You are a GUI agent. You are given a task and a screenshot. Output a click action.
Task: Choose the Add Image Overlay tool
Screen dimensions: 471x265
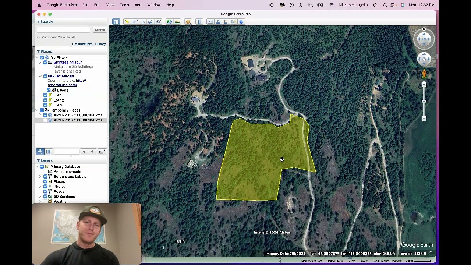150,22
